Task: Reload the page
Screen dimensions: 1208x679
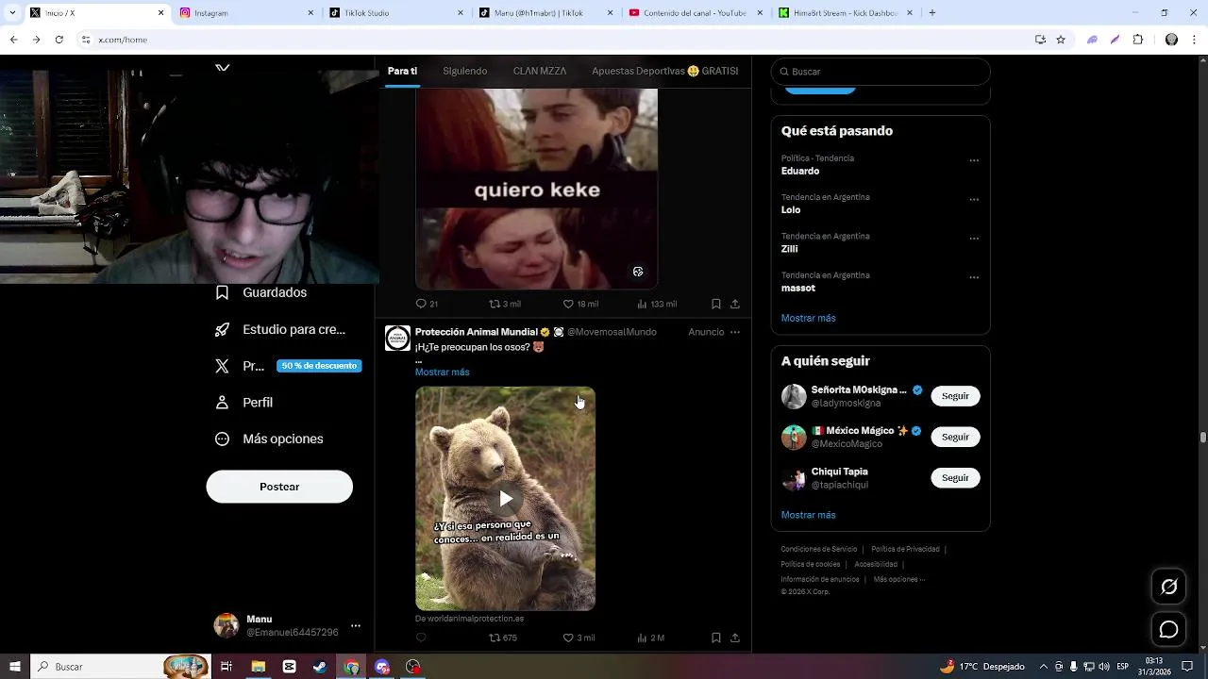Action: (x=59, y=40)
